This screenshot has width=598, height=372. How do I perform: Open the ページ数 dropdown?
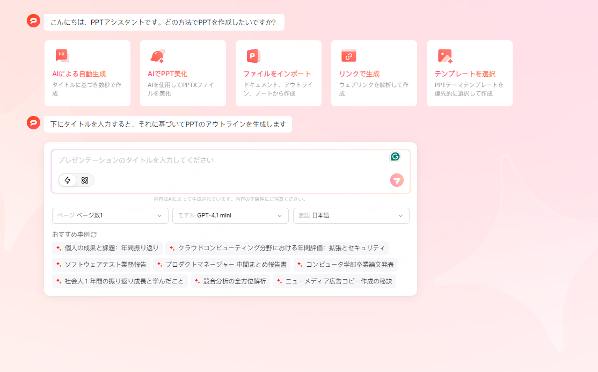pos(110,216)
